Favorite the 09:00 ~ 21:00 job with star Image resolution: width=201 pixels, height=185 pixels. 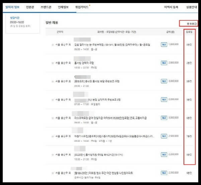(53, 81)
